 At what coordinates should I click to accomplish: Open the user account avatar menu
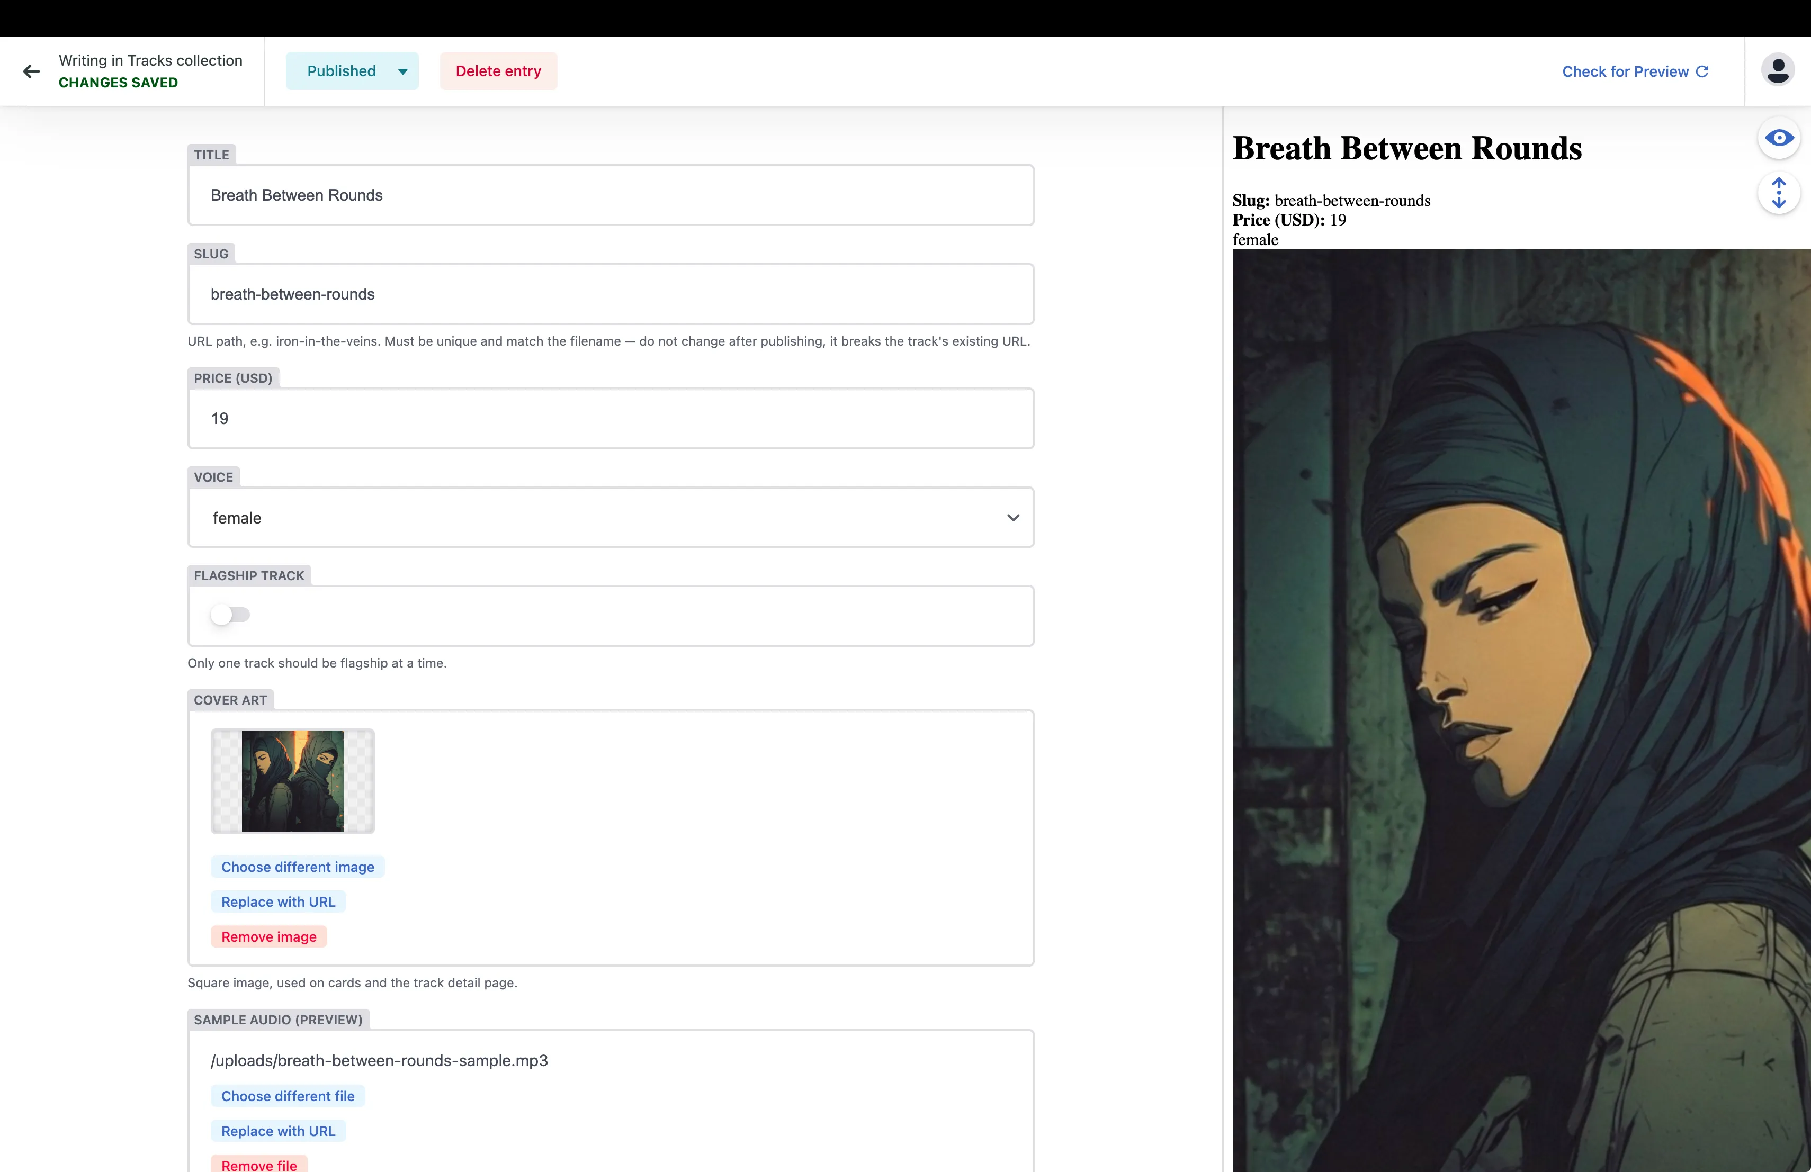pos(1778,71)
